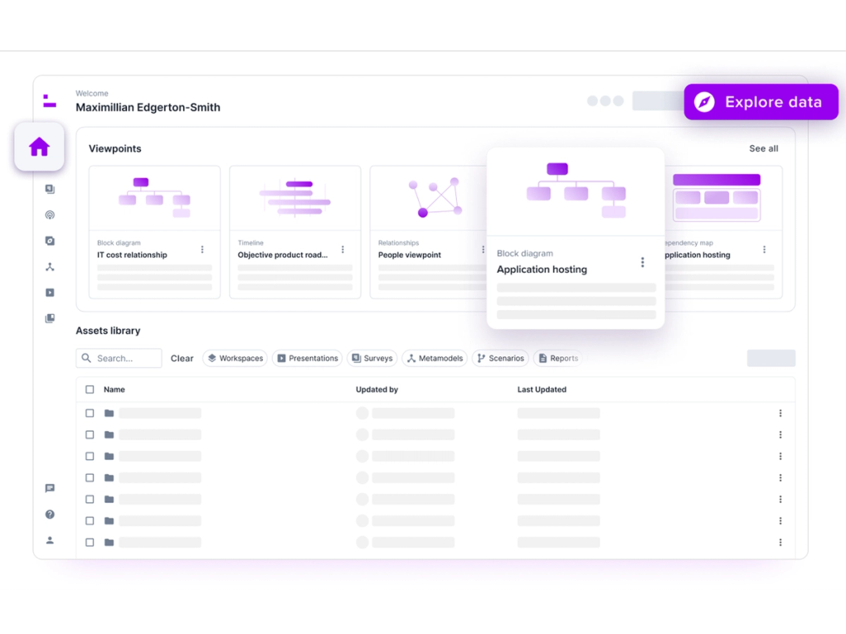This screenshot has height=634, width=846.
Task: Open the three-dot menu for the third asset row
Action: pos(780,457)
